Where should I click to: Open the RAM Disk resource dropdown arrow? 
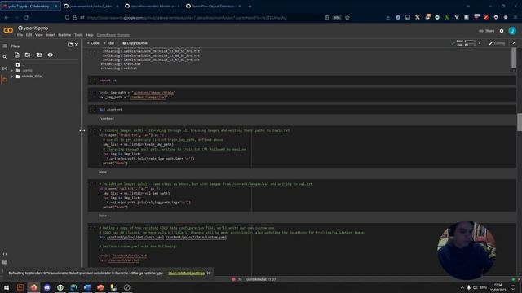click(x=480, y=43)
